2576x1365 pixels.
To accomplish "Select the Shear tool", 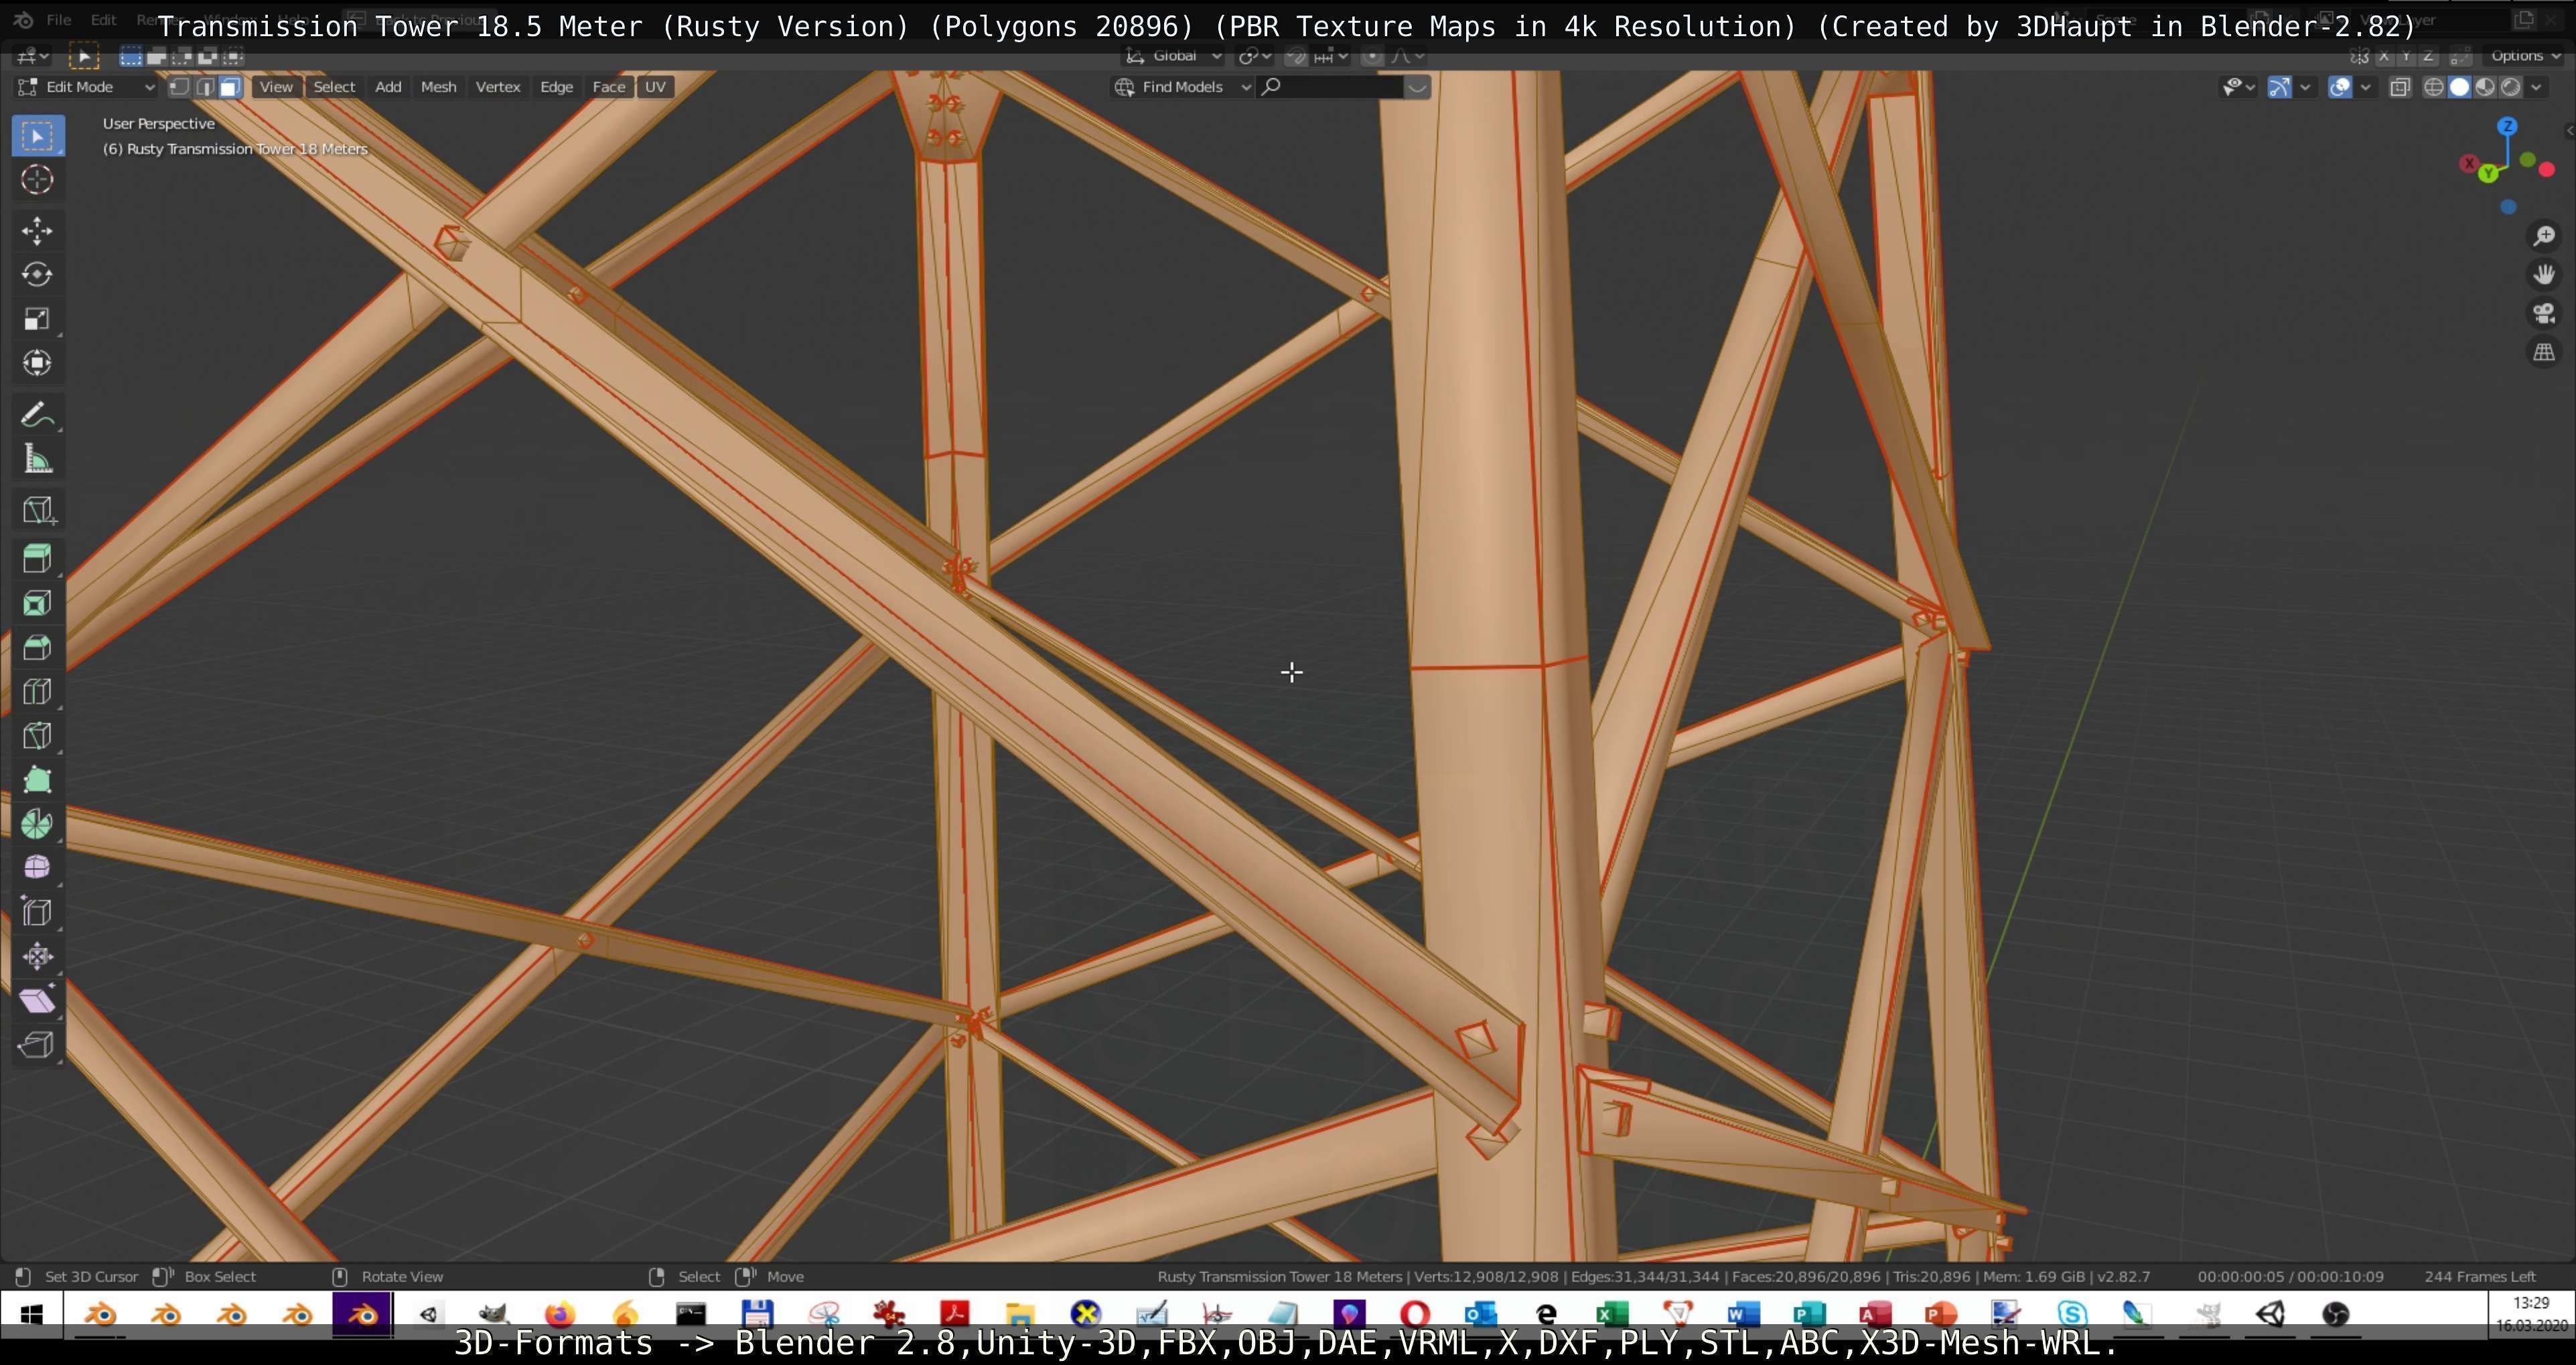I will point(38,1000).
